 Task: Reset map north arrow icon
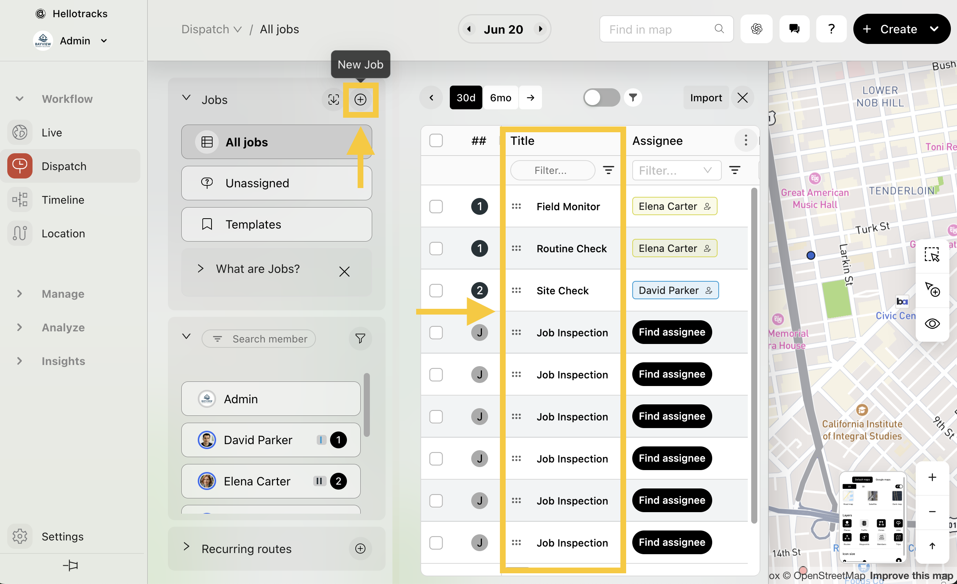click(x=932, y=546)
